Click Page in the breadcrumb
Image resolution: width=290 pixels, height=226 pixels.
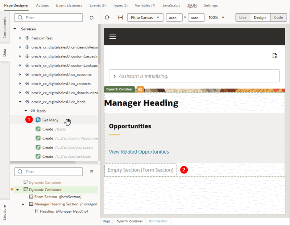pyautogui.click(x=107, y=221)
